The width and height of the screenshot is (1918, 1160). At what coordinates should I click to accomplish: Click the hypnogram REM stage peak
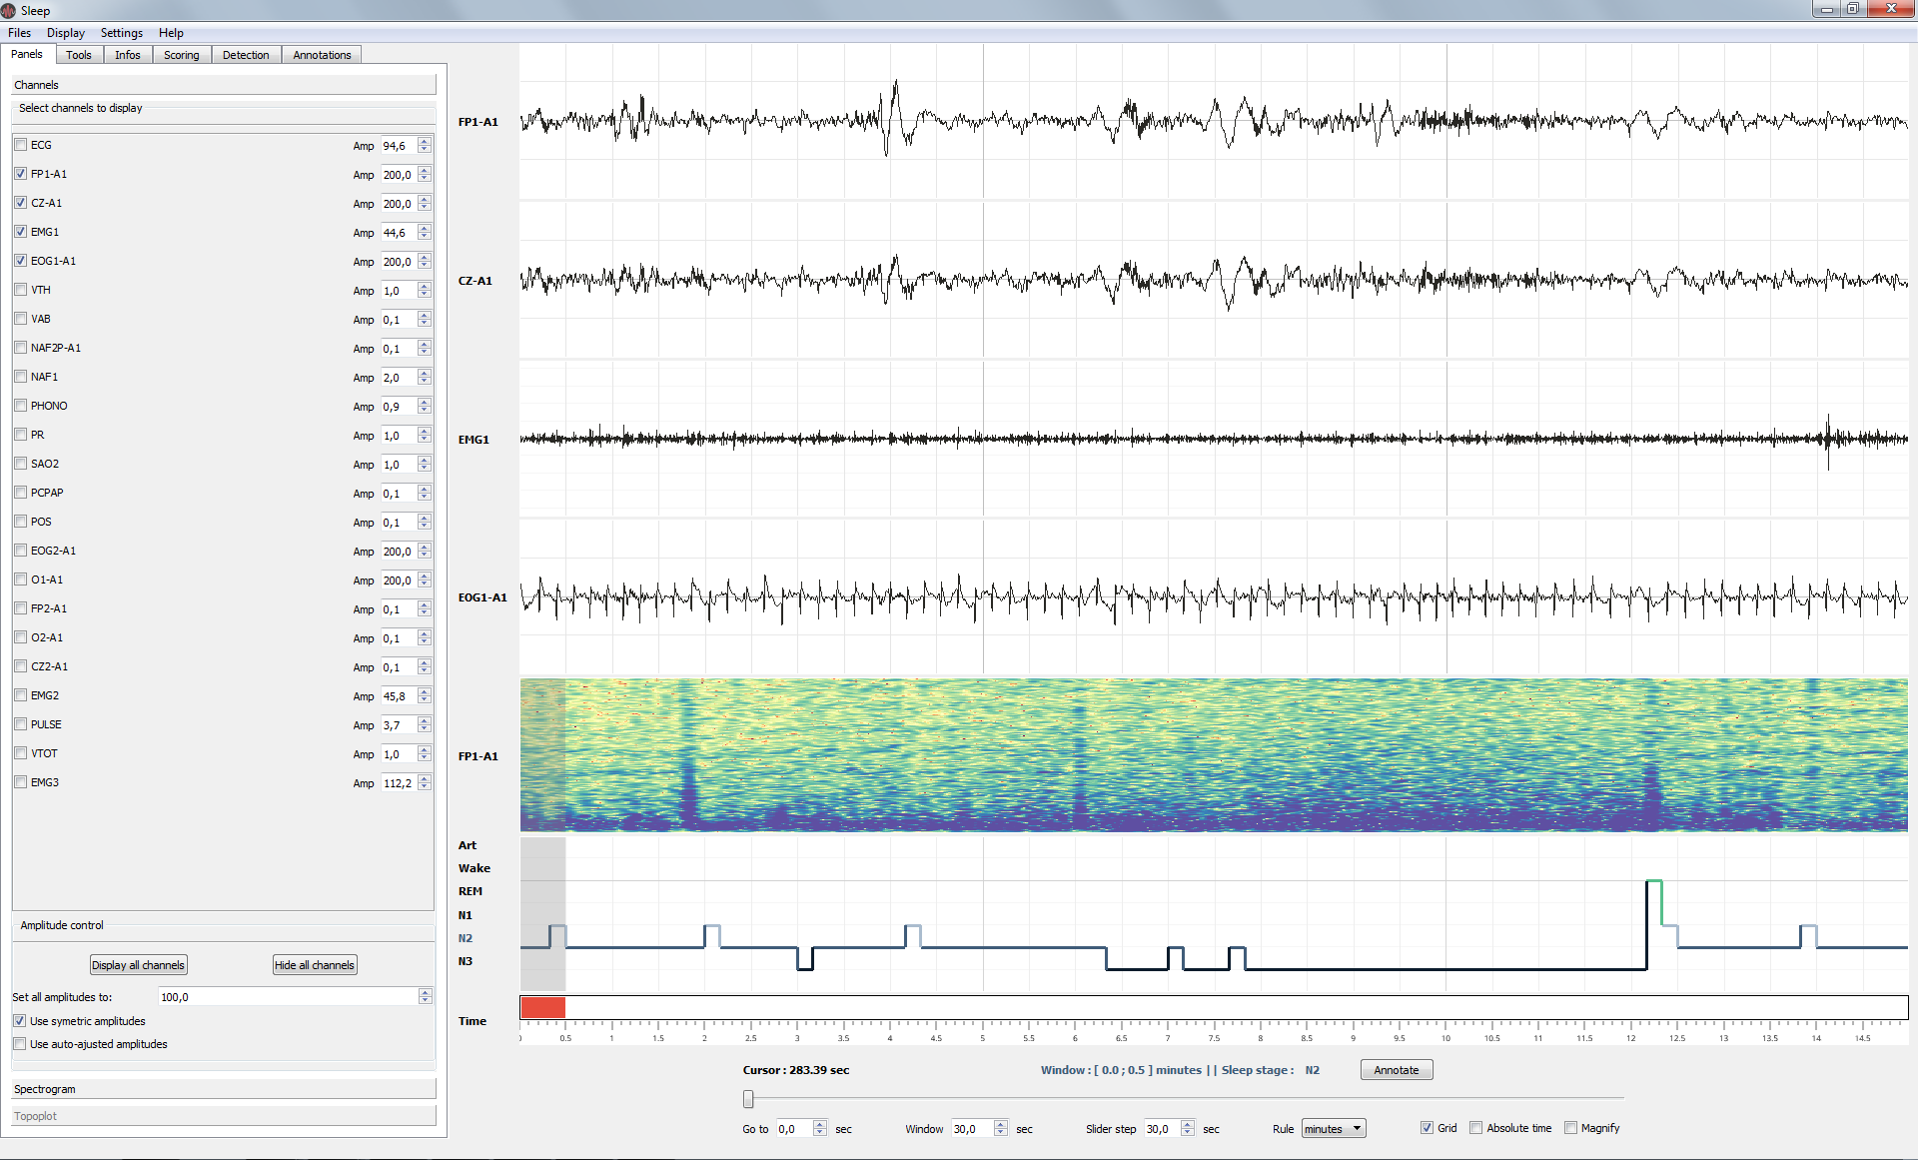point(1654,881)
